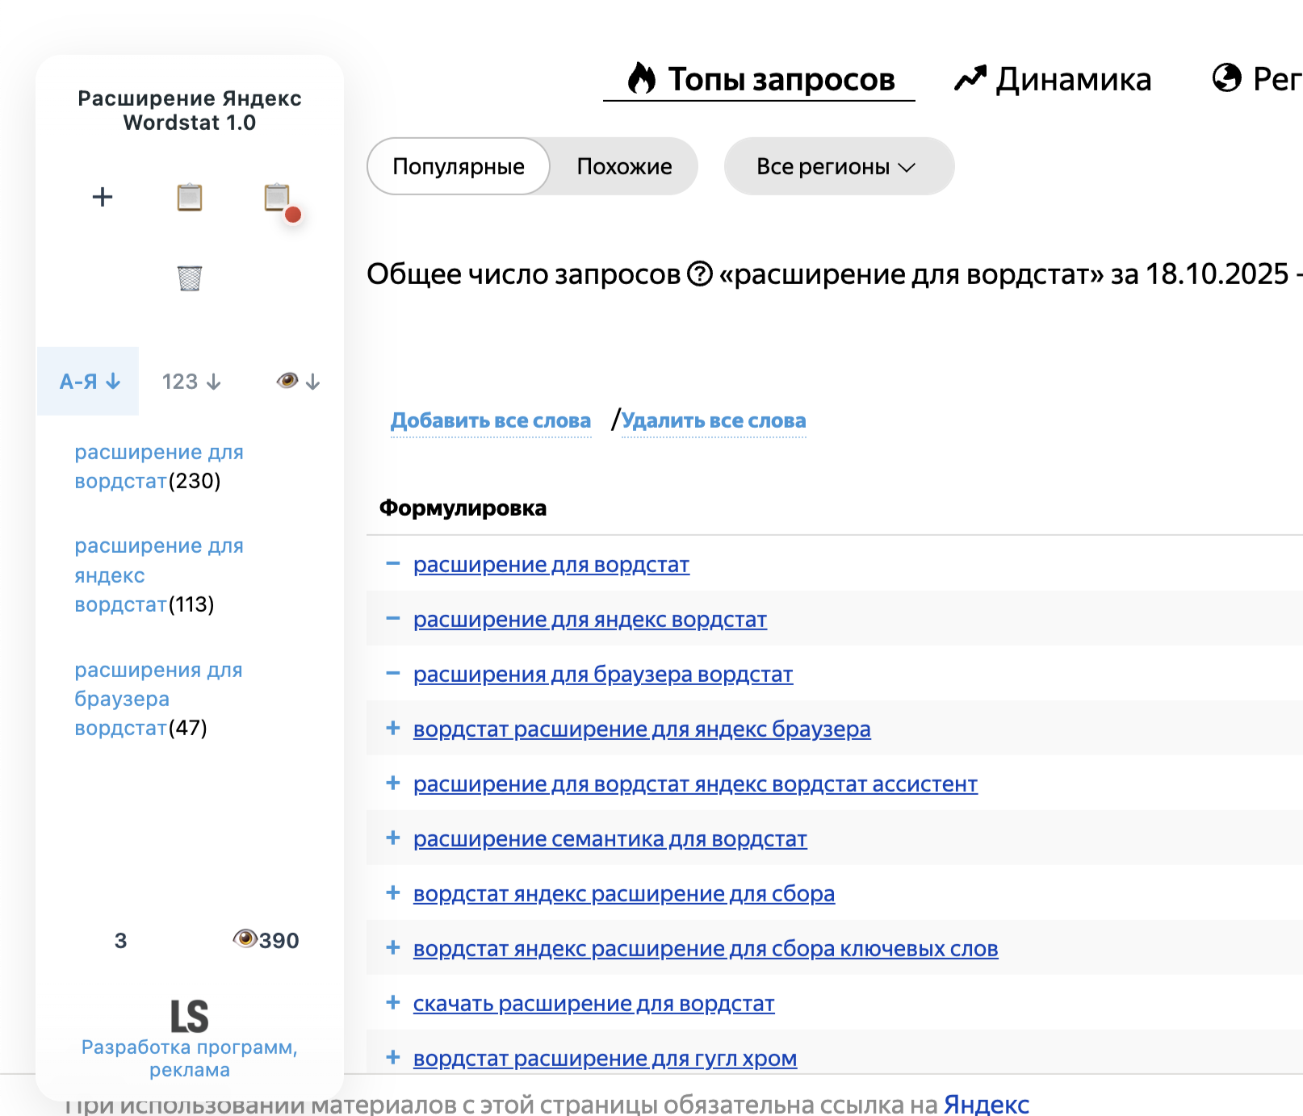Switch to the «Динамика» tab
Viewport: 1303px width, 1116px height.
point(1074,78)
